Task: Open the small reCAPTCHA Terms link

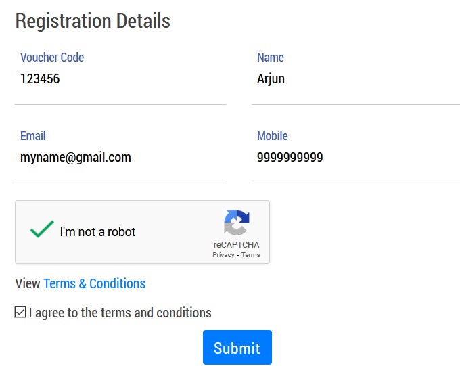Action: tap(251, 255)
